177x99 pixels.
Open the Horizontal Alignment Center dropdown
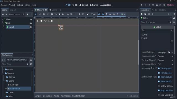[165, 56]
